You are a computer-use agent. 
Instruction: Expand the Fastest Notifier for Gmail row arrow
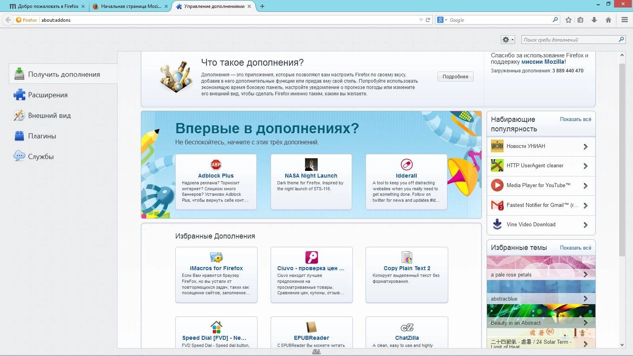[586, 206]
